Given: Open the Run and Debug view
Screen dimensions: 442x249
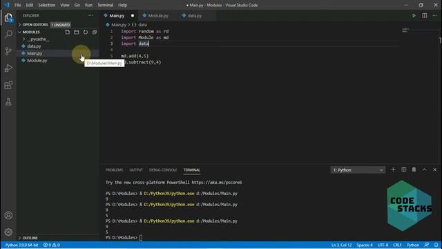Looking at the screenshot, I should pos(8,68).
